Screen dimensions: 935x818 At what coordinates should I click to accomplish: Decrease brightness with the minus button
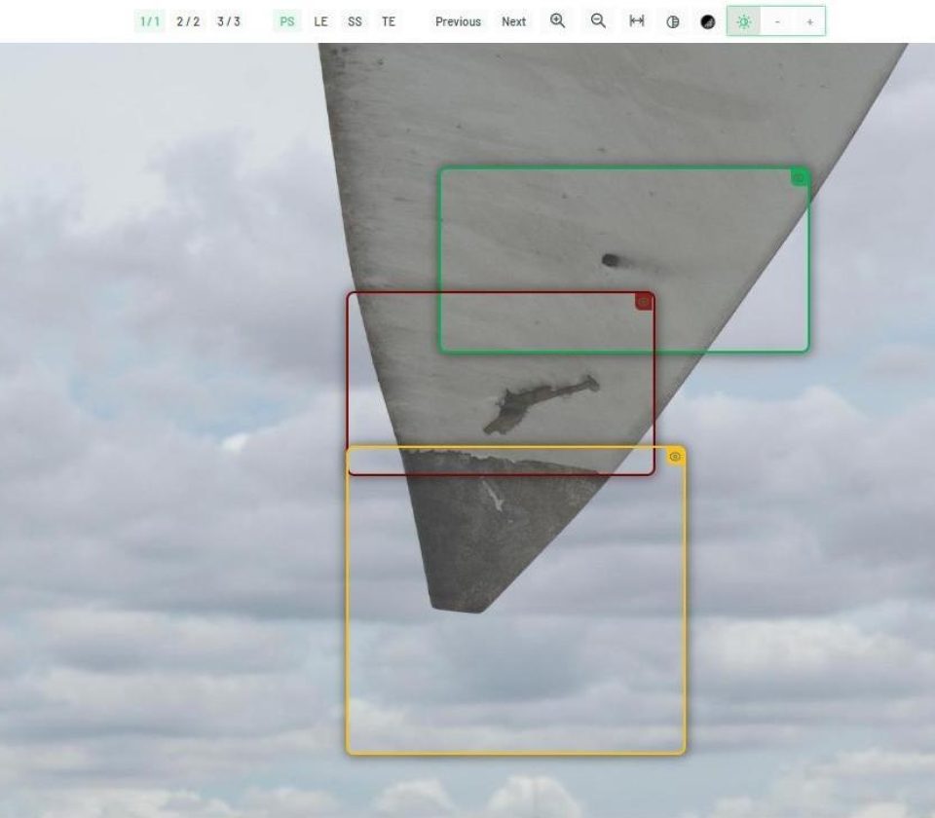[777, 22]
